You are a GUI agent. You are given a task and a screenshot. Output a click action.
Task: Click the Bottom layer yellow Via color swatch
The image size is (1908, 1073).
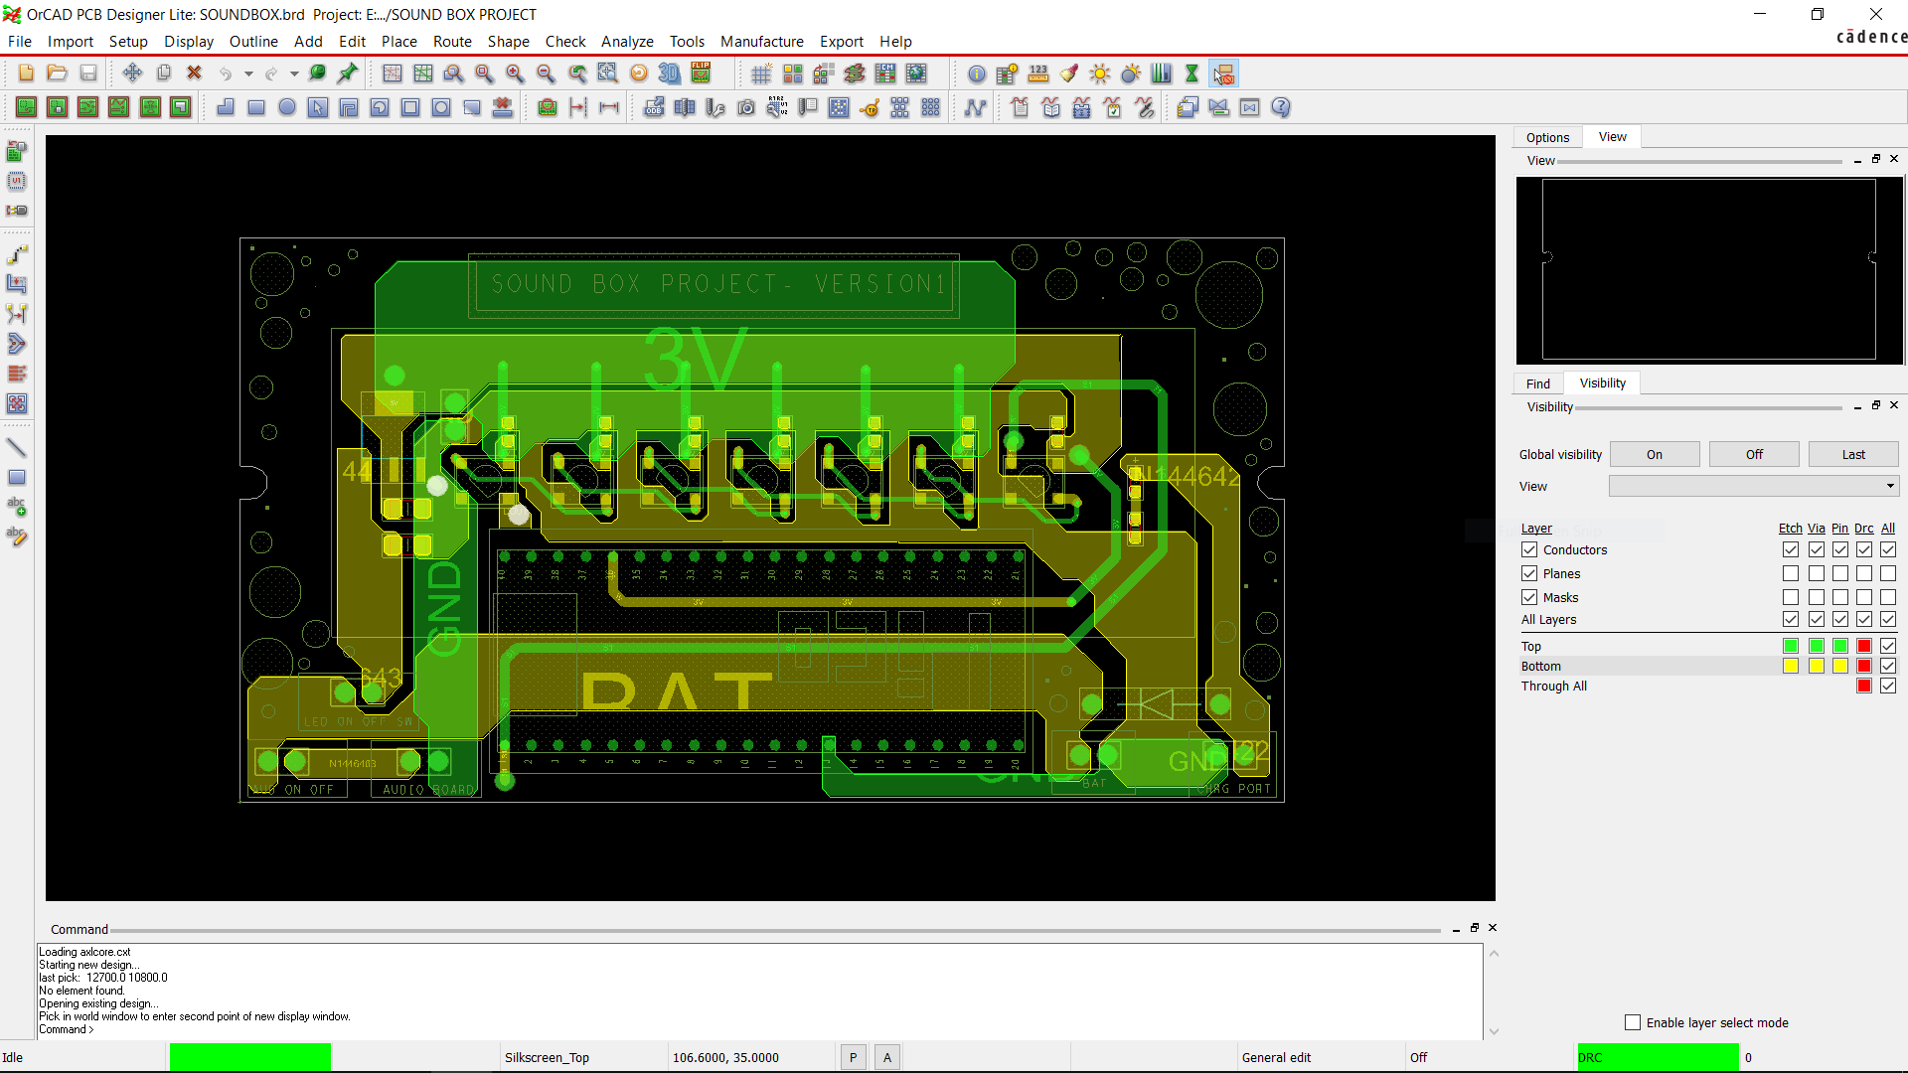[x=1817, y=666]
